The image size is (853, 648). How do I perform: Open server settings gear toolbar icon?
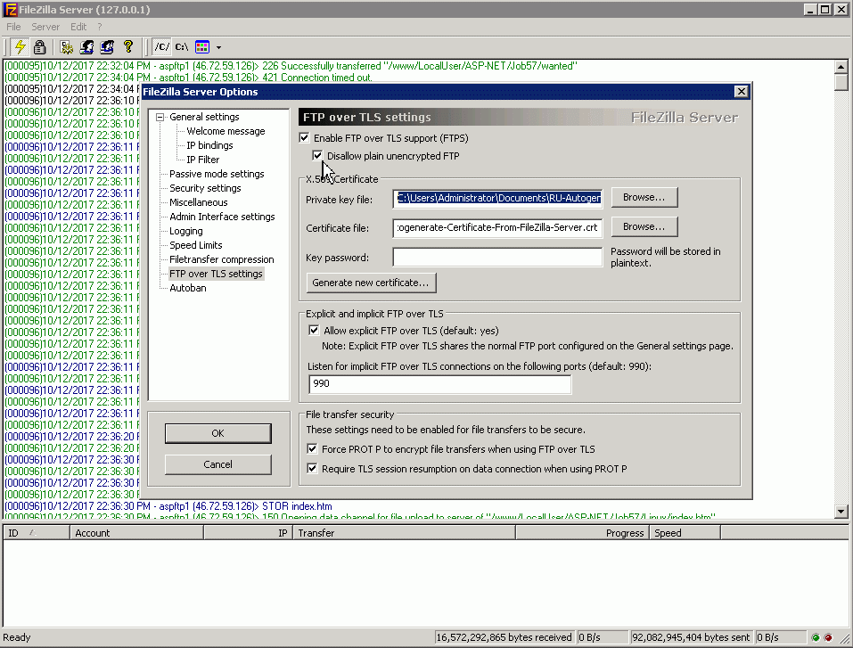click(66, 46)
